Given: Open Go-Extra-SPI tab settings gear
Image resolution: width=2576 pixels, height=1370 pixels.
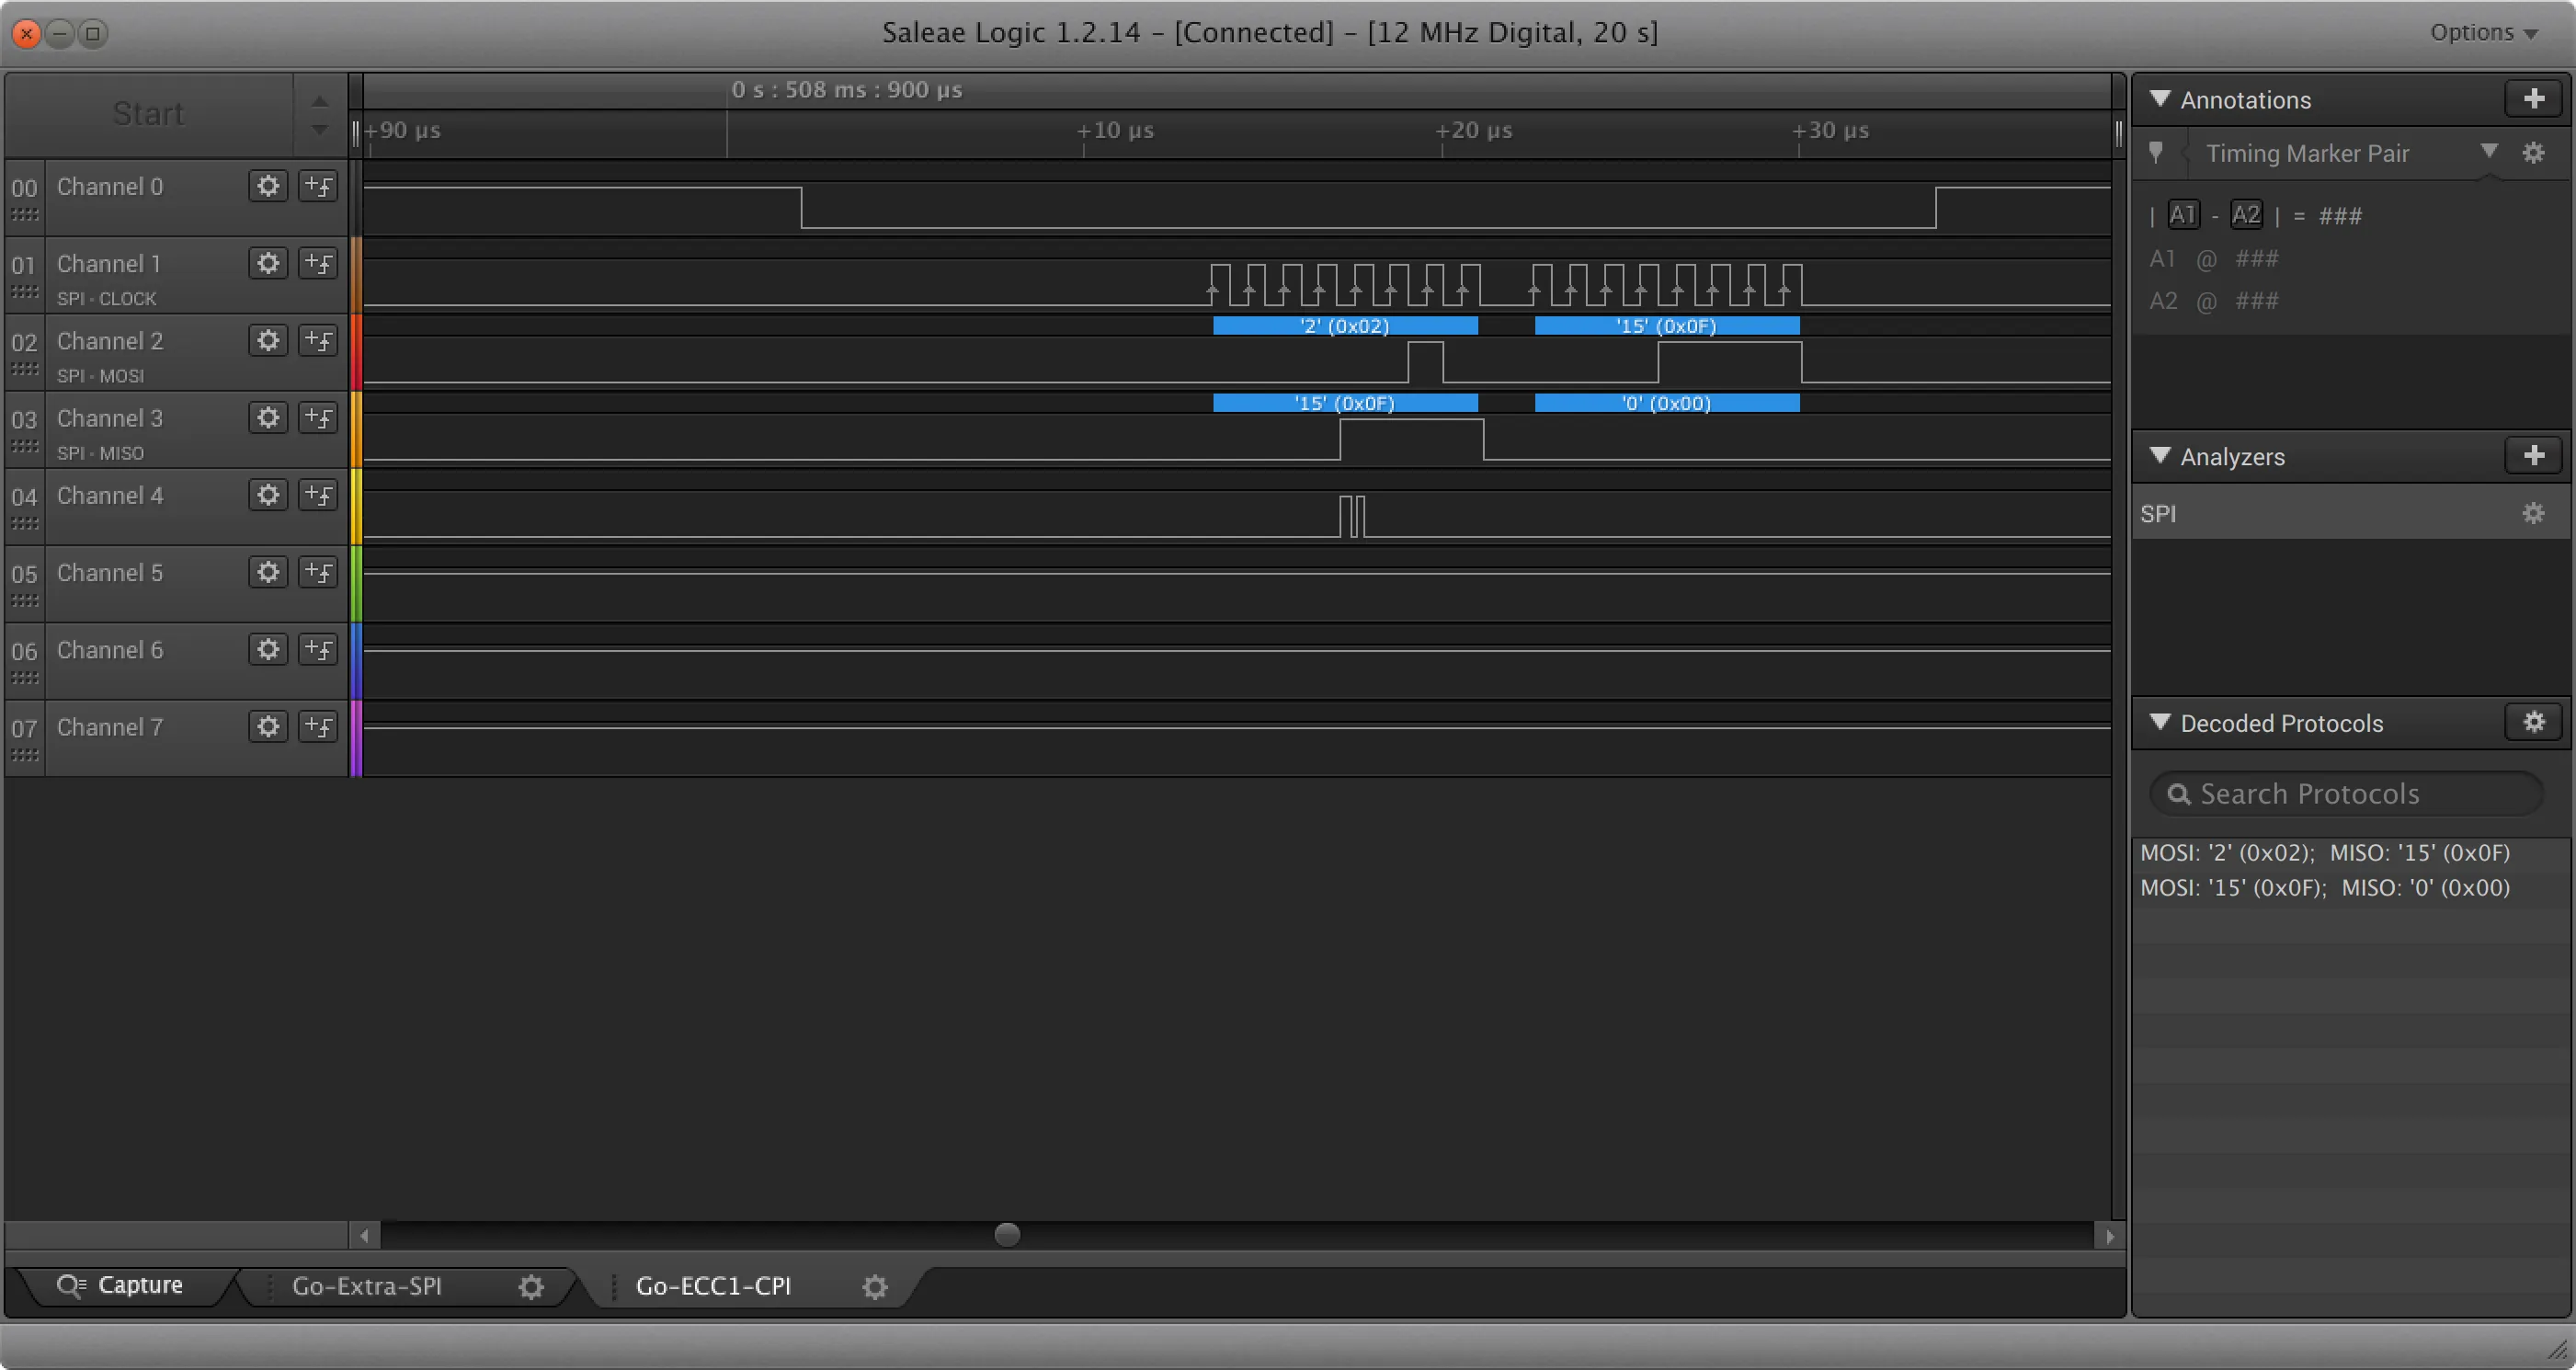Looking at the screenshot, I should [x=531, y=1286].
